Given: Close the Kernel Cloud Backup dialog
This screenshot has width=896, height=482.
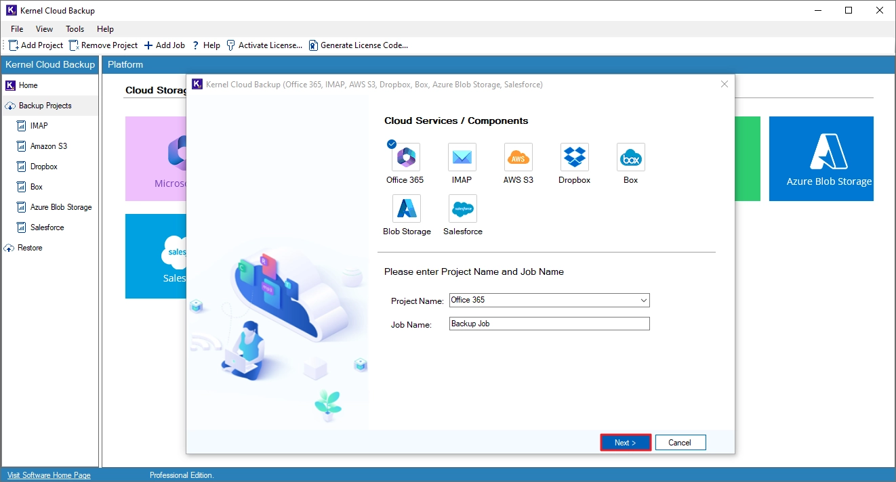Looking at the screenshot, I should [x=725, y=85].
